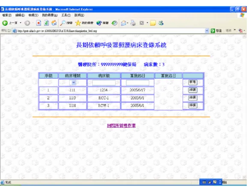The width and height of the screenshot is (249, 187).
Task: Click the Internet Explorer title bar icon
Action: click(x=3, y=9)
